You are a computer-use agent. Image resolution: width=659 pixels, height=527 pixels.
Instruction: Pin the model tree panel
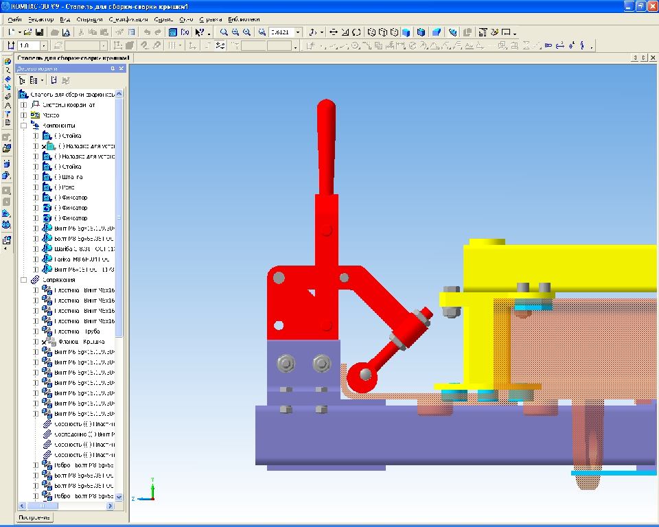click(x=113, y=68)
